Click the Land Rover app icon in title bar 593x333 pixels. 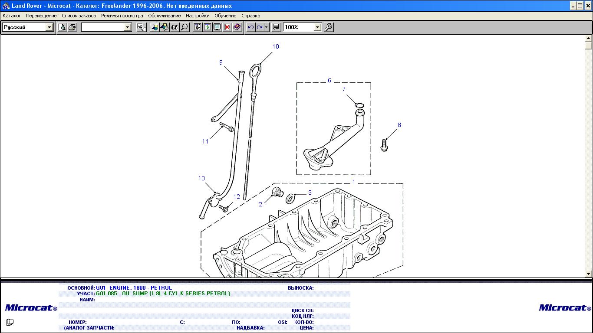(x=6, y=6)
